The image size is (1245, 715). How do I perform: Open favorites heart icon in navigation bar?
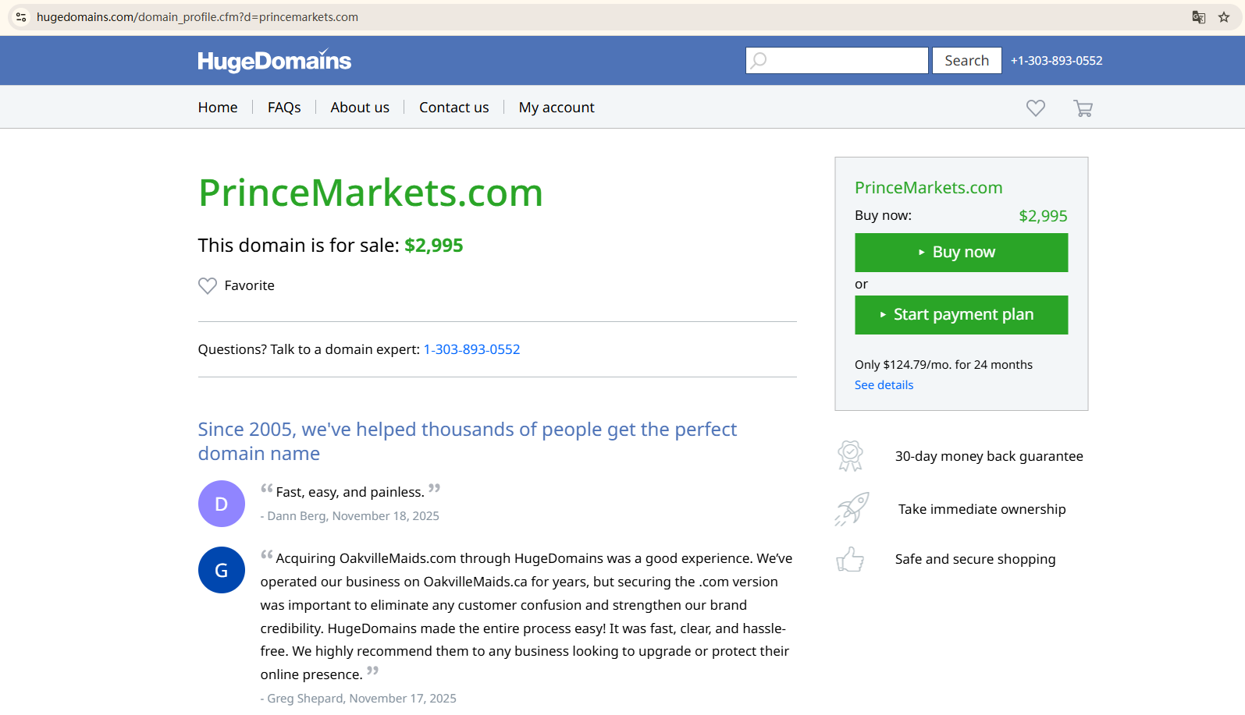pos(1035,108)
